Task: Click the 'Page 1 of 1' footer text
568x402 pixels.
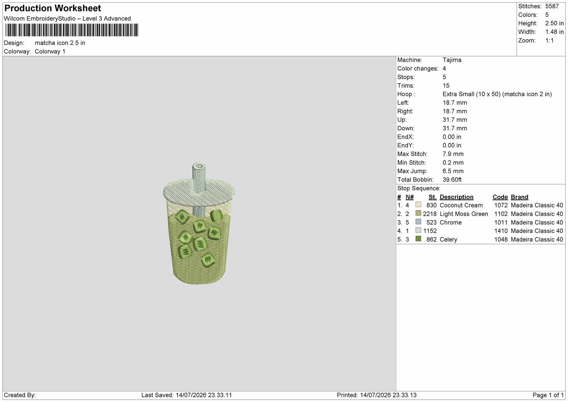Action: (548, 395)
